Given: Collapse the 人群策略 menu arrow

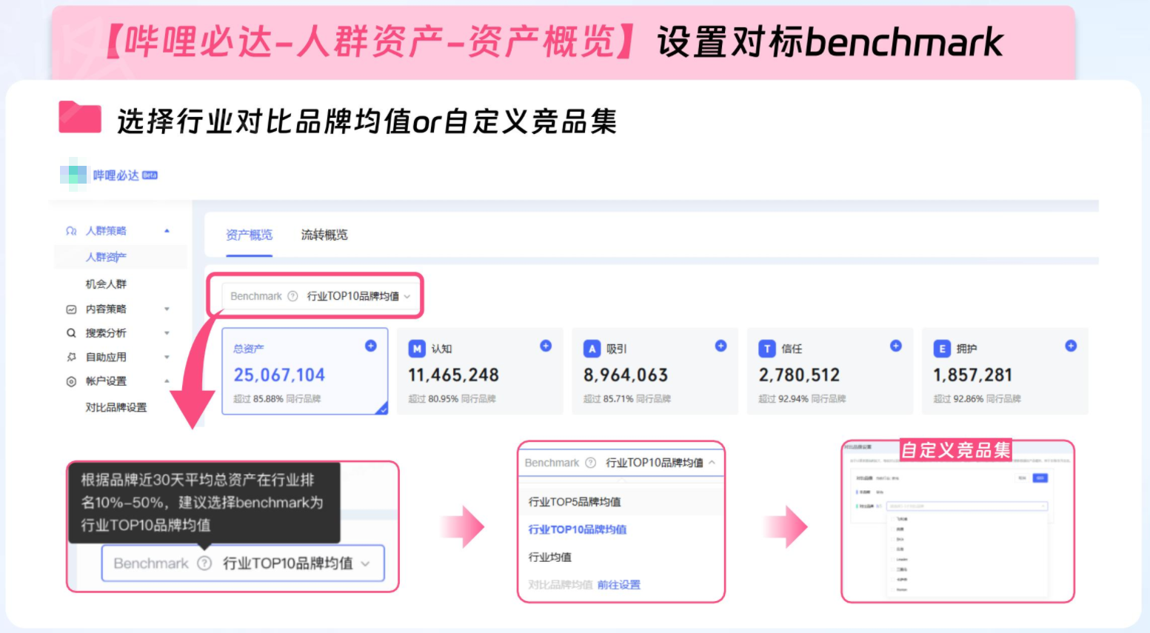Looking at the screenshot, I should [167, 231].
